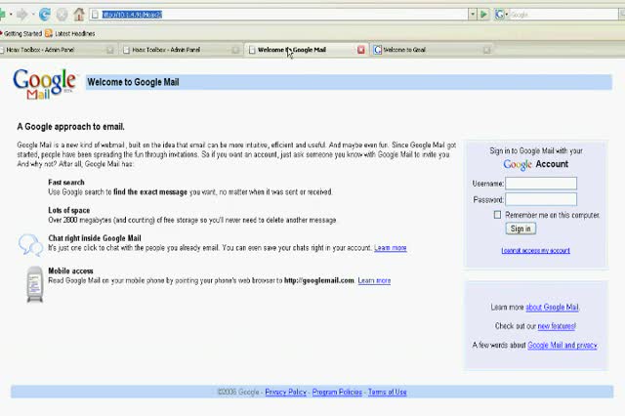Click the Chat right inside Google Mail heading
Image resolution: width=625 pixels, height=416 pixels.
95,238
